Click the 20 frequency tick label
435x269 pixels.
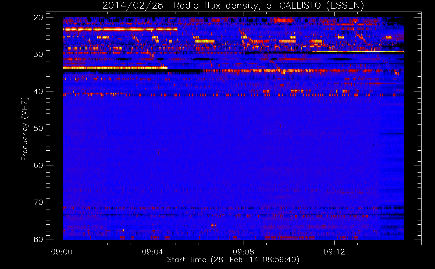point(38,17)
